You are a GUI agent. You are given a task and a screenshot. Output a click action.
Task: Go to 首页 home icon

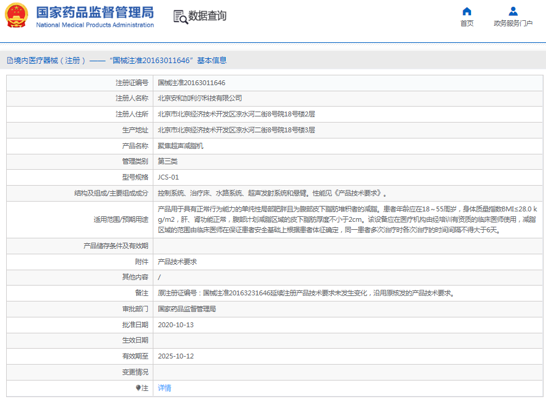pos(467,12)
